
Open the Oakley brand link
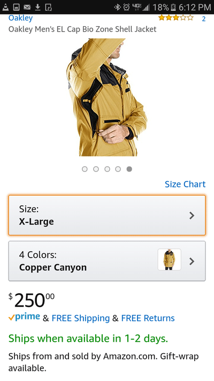click(x=21, y=18)
